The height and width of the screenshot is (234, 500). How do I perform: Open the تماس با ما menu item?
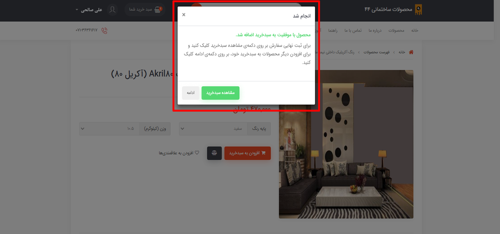tap(353, 31)
